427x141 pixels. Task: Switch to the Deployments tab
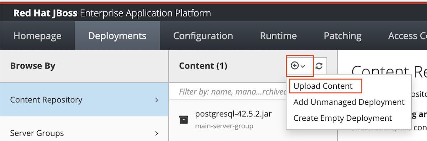coord(117,36)
